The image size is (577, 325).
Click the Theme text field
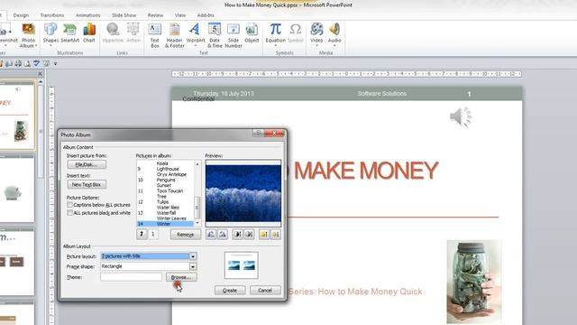[131, 277]
